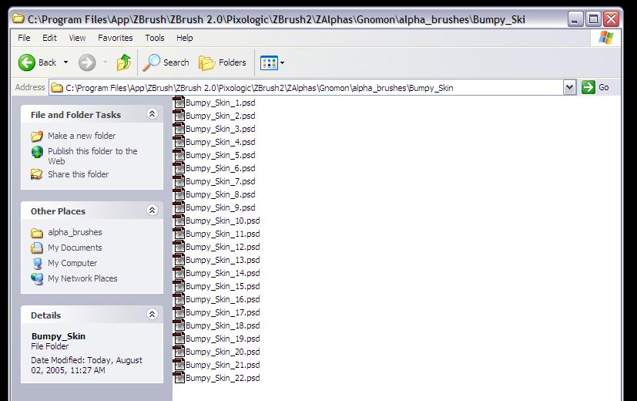The width and height of the screenshot is (637, 401).
Task: Collapse the Other Places panel
Action: coord(152,211)
